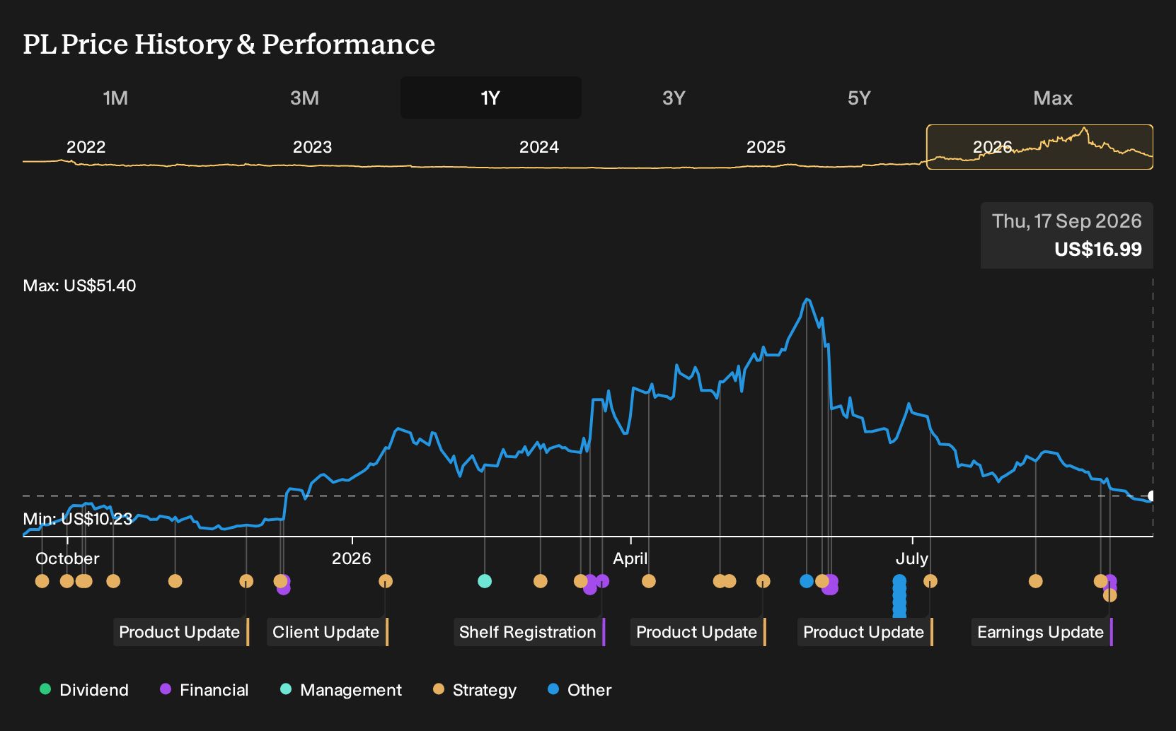Click the single blue Other marker below the price peak
The image size is (1176, 731).
[x=807, y=581]
